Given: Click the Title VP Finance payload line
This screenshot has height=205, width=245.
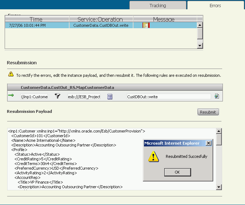Looking at the screenshot, I should [x=40, y=182].
